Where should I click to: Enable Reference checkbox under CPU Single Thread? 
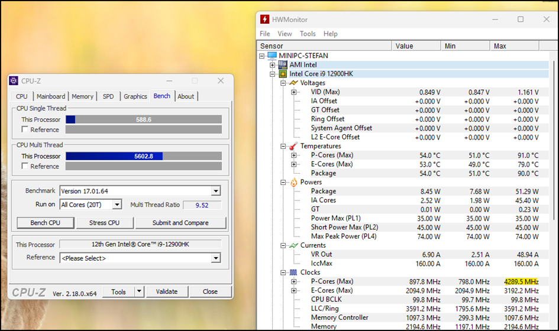[25, 129]
